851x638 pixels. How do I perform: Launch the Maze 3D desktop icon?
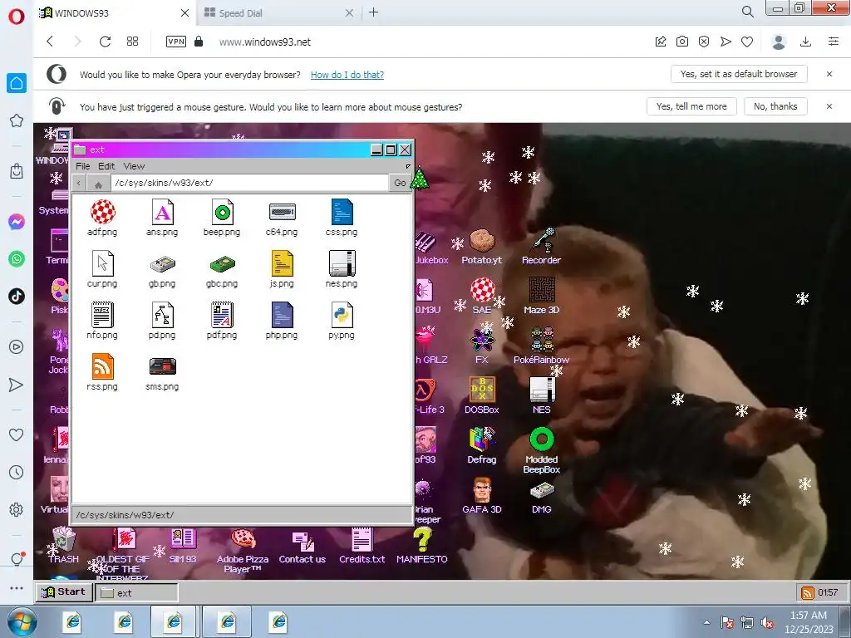tap(541, 290)
